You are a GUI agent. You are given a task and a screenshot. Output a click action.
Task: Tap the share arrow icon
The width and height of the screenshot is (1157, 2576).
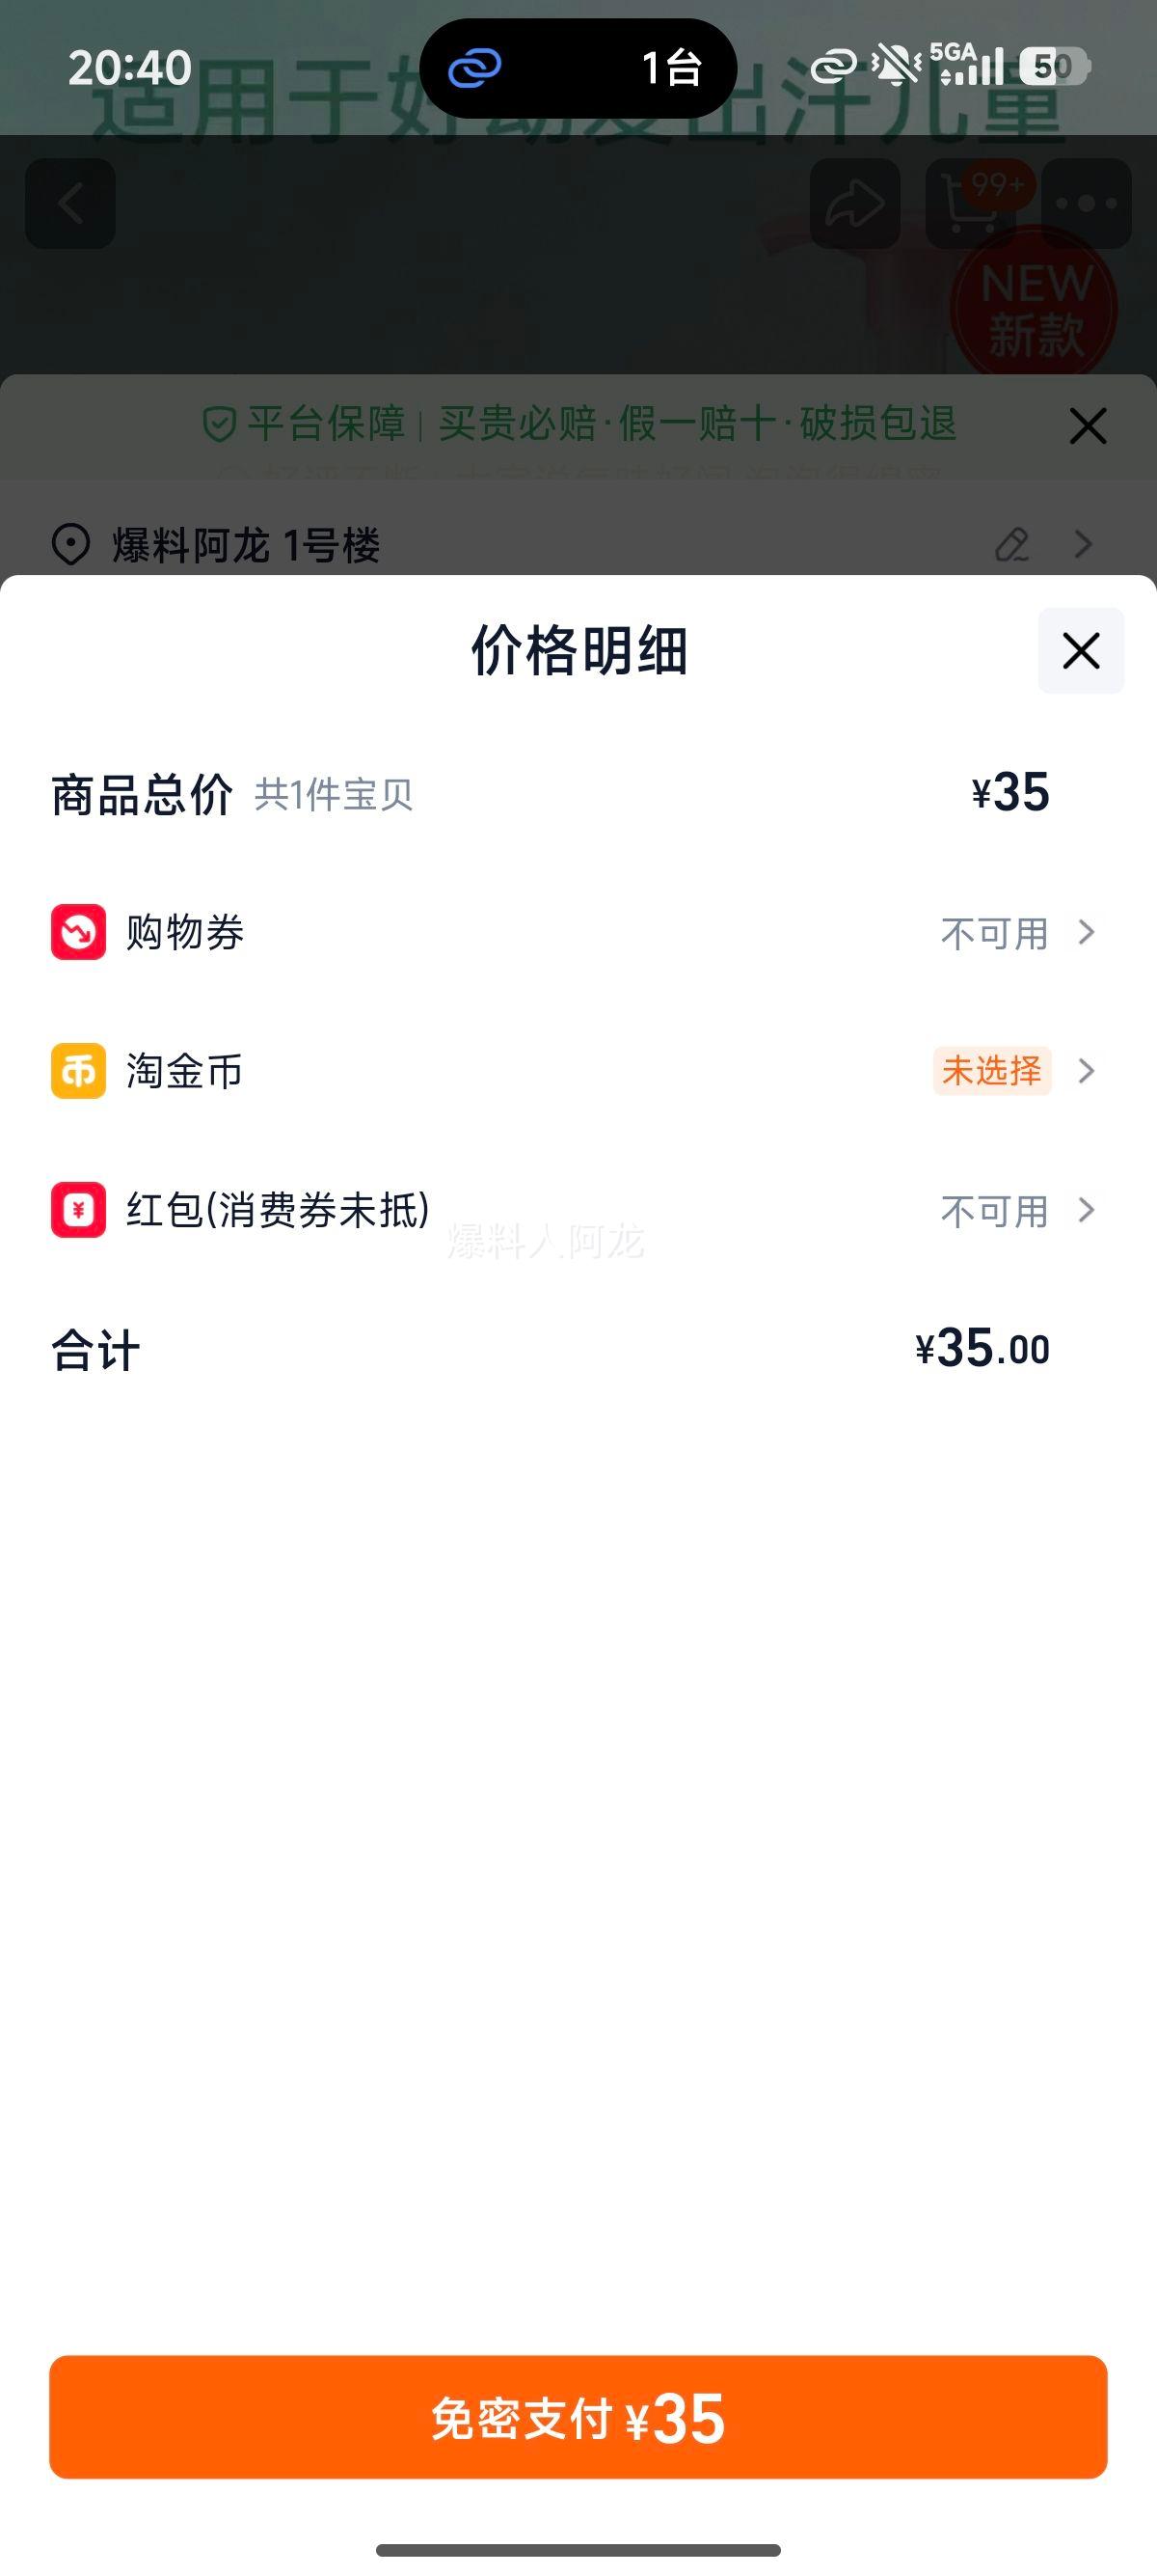(854, 204)
